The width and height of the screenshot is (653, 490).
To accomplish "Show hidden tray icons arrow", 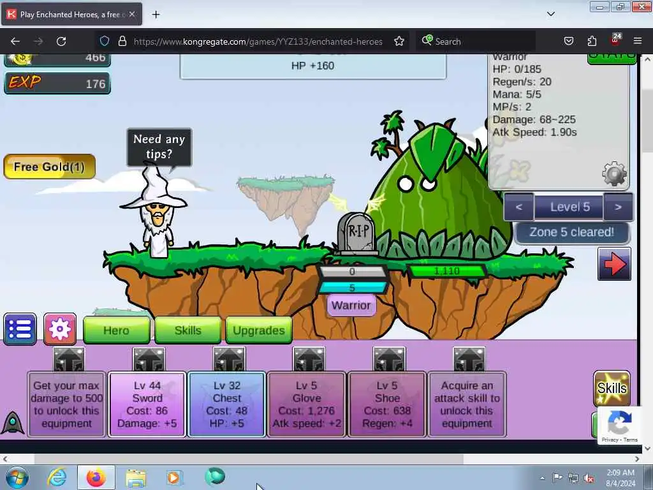I will pos(542,478).
